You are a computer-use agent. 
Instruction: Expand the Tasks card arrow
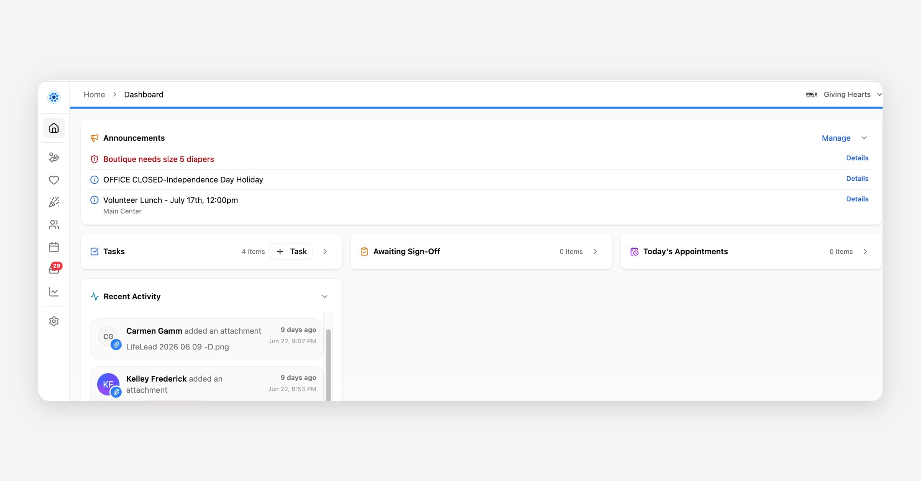pos(325,252)
